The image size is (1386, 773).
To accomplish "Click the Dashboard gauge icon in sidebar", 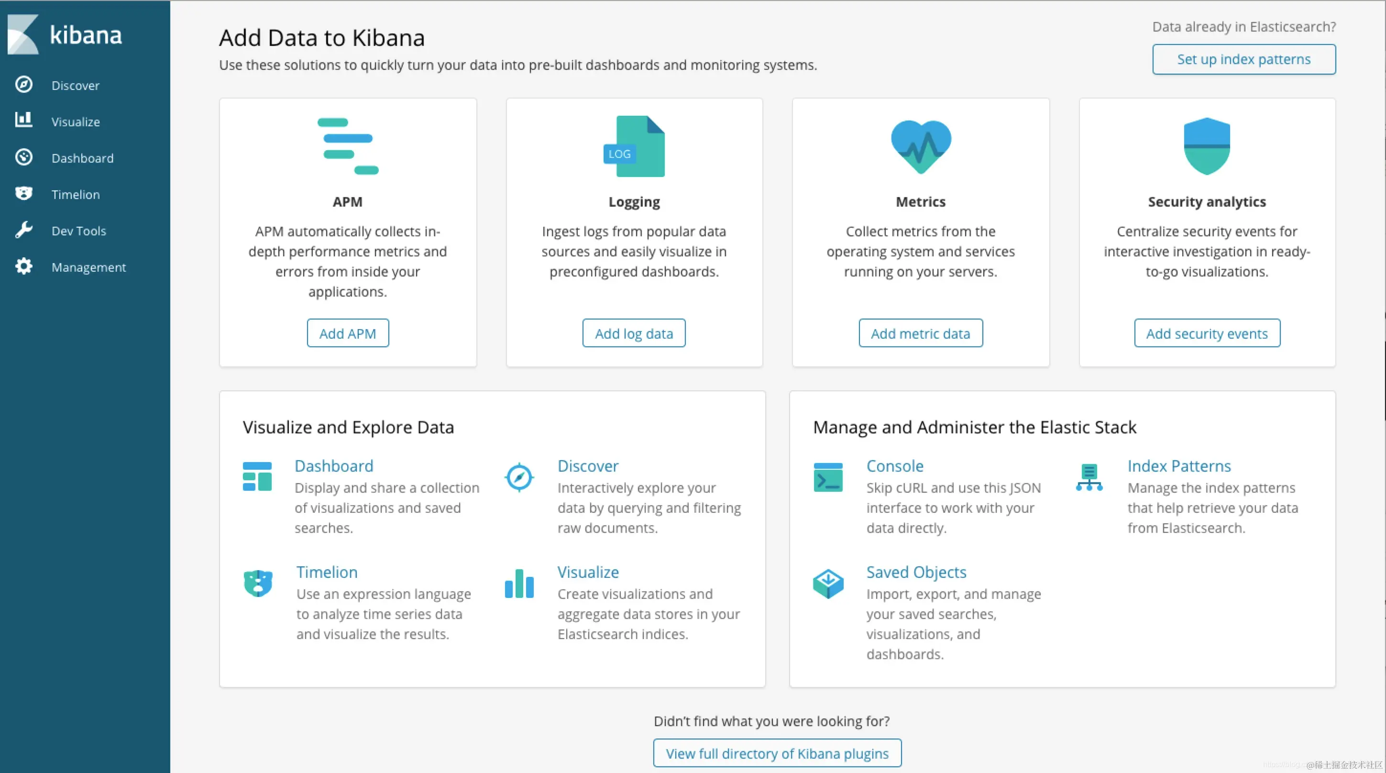I will pos(24,157).
